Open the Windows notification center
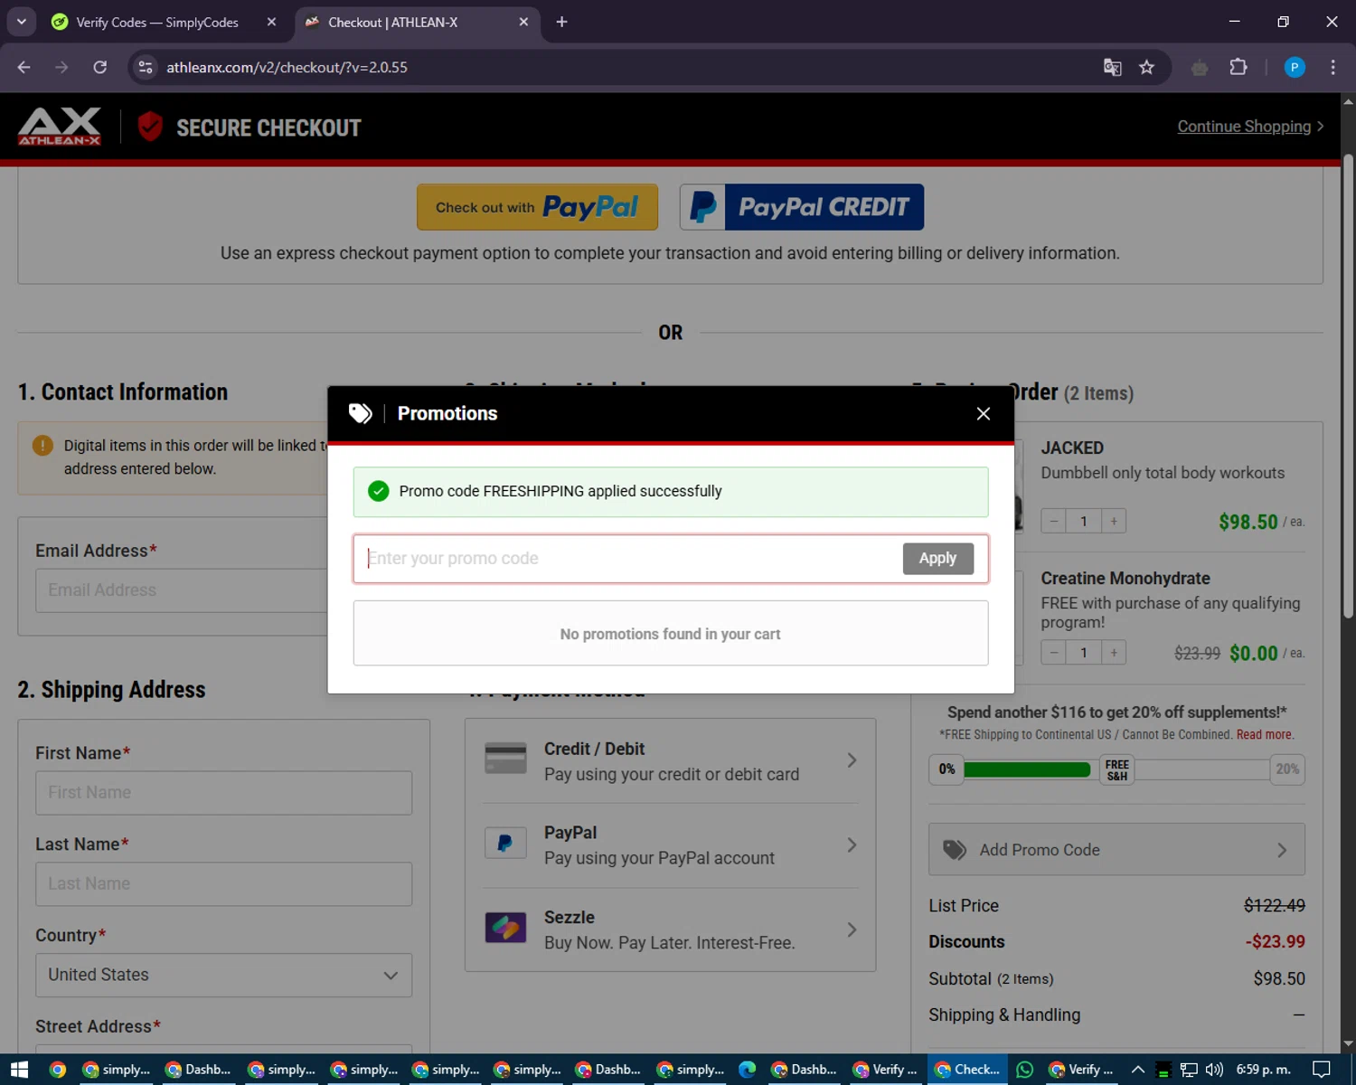This screenshot has width=1356, height=1085. (x=1321, y=1070)
